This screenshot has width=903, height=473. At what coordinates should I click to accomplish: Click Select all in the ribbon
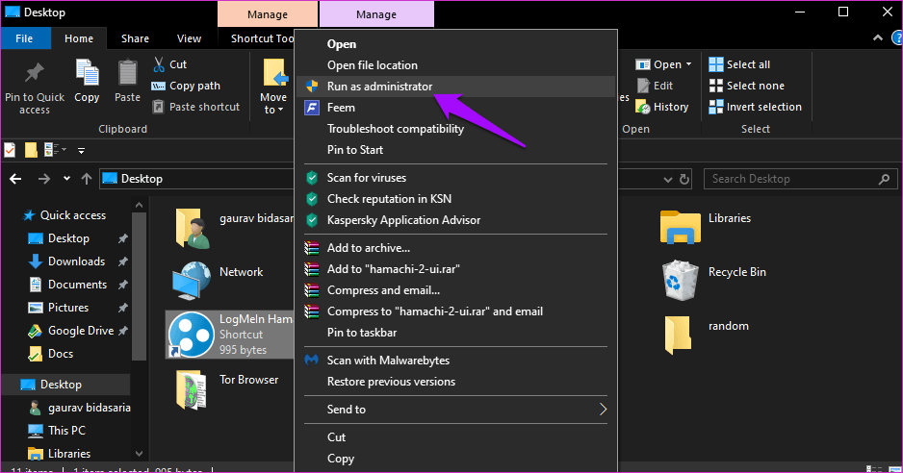739,64
